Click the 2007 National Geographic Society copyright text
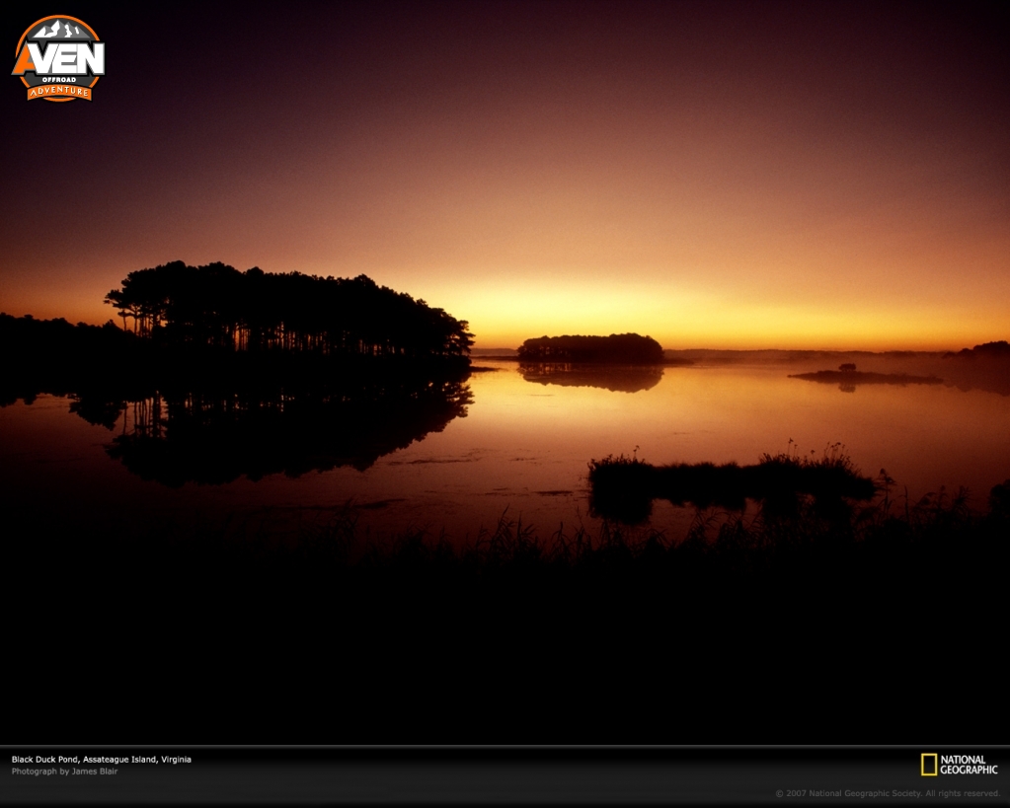 (x=888, y=793)
